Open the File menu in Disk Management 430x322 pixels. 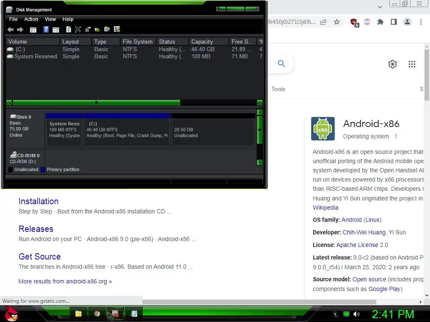click(13, 19)
